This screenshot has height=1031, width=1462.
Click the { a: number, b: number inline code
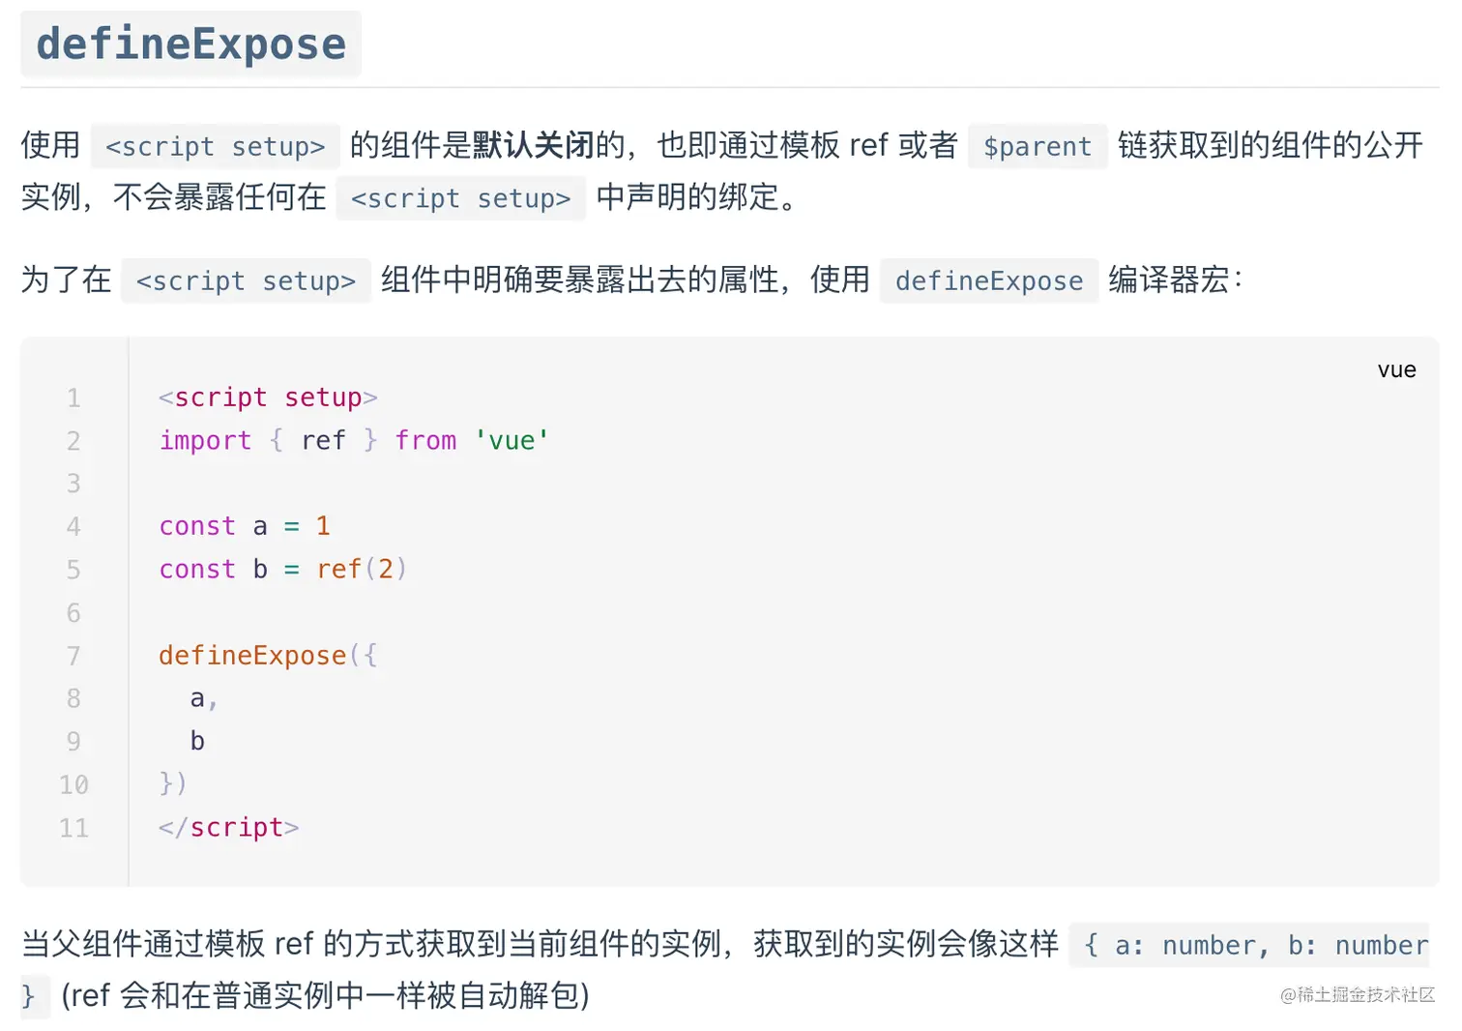pos(1249,945)
